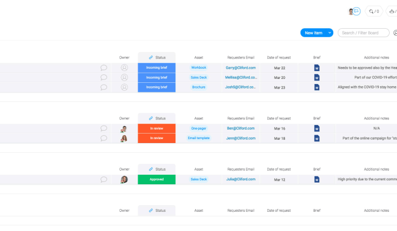This screenshot has height=231, width=397.
Task: Click the New Item button
Action: point(314,33)
